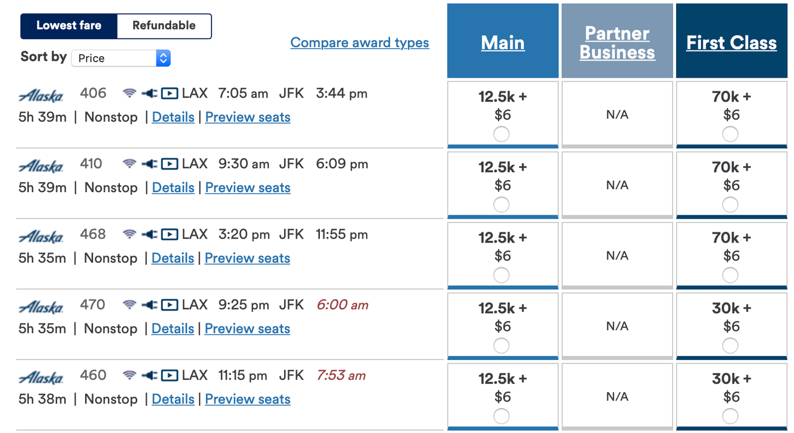
Task: Select Main fare for flight 406
Action: click(x=501, y=134)
